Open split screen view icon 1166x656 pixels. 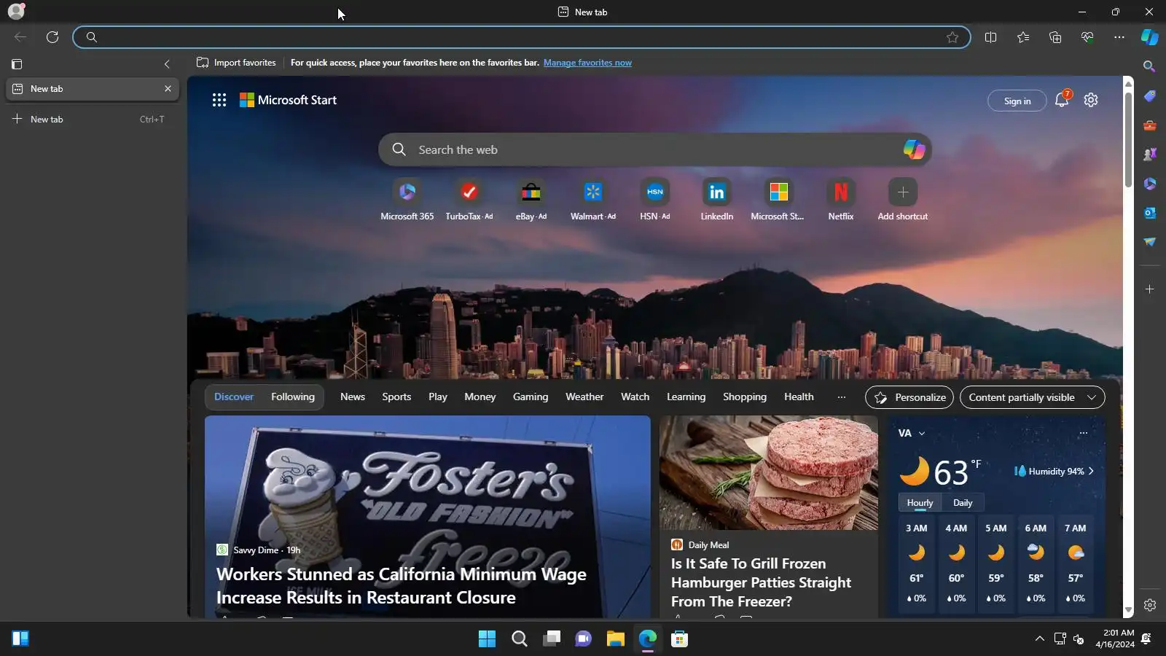point(990,37)
